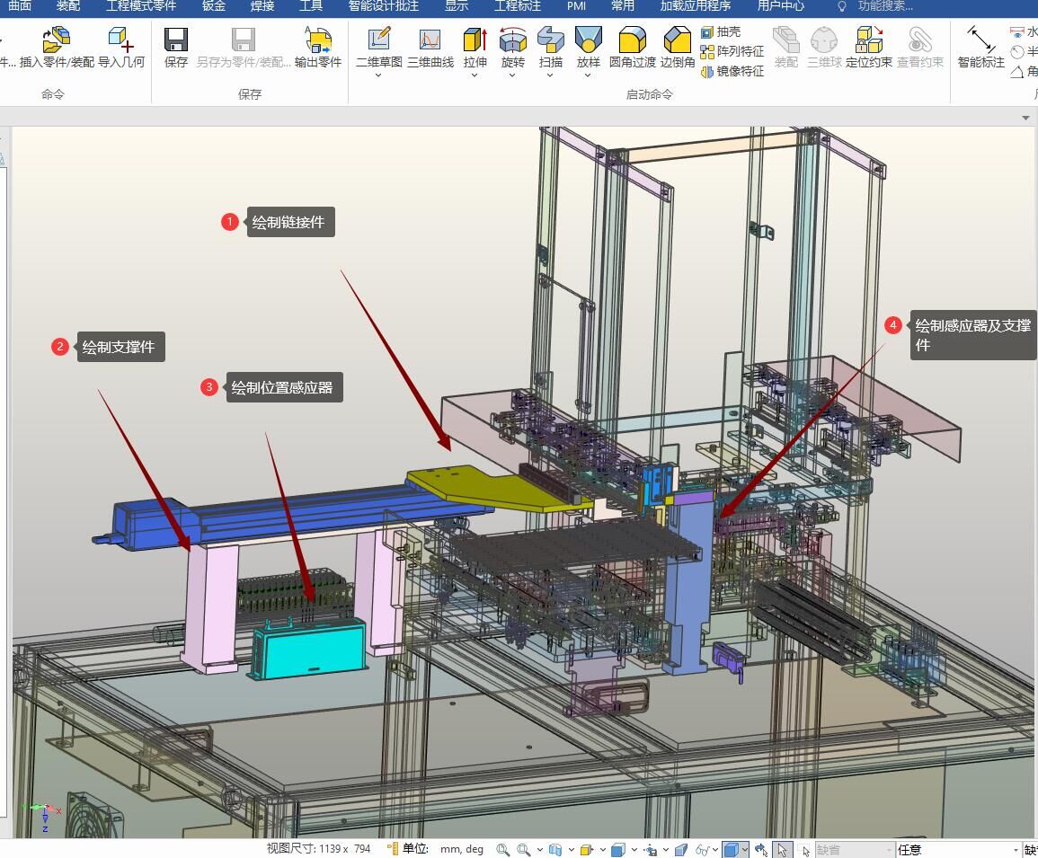Viewport: 1038px width, 858px height.
Task: Toggle the selection arrow mode in status bar
Action: pyautogui.click(x=782, y=849)
